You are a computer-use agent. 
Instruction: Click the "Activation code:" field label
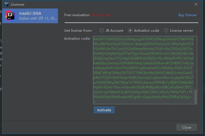tap(77, 39)
